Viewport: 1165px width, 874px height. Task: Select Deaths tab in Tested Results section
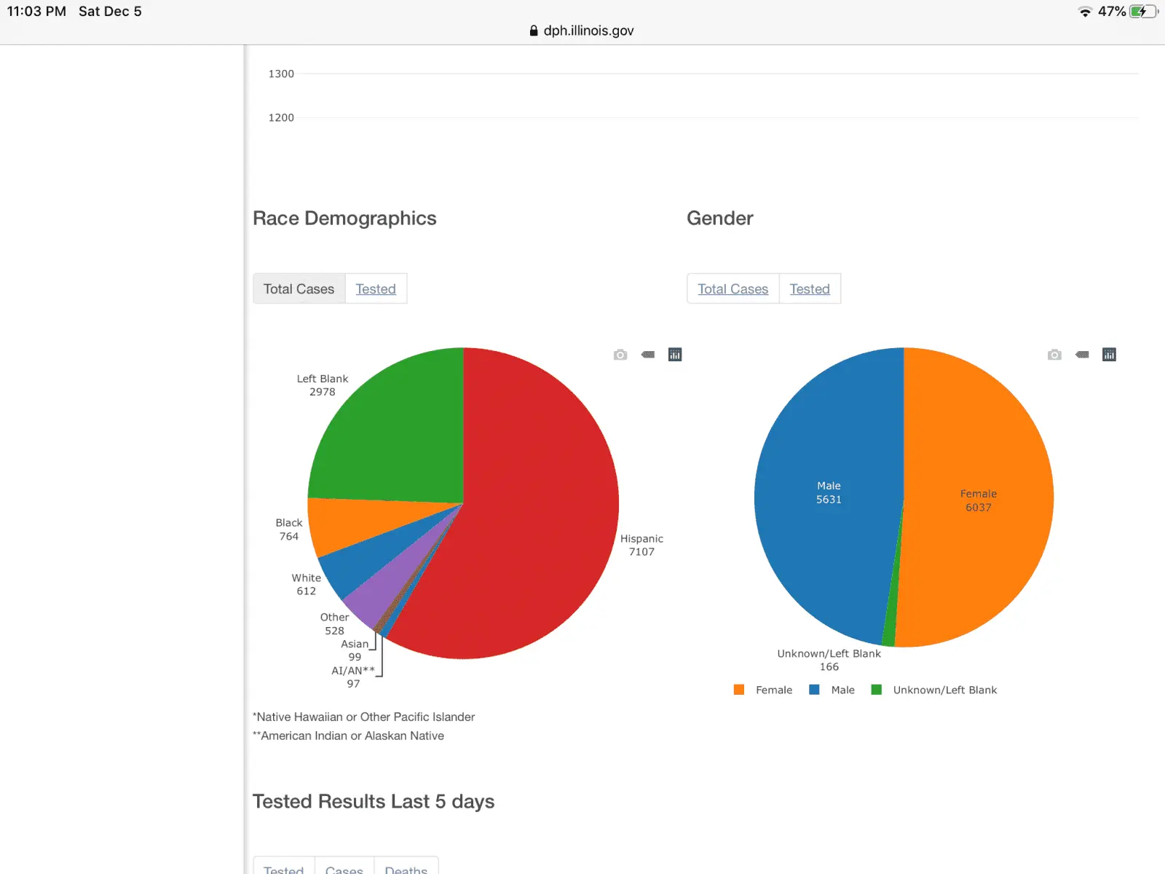click(x=406, y=868)
